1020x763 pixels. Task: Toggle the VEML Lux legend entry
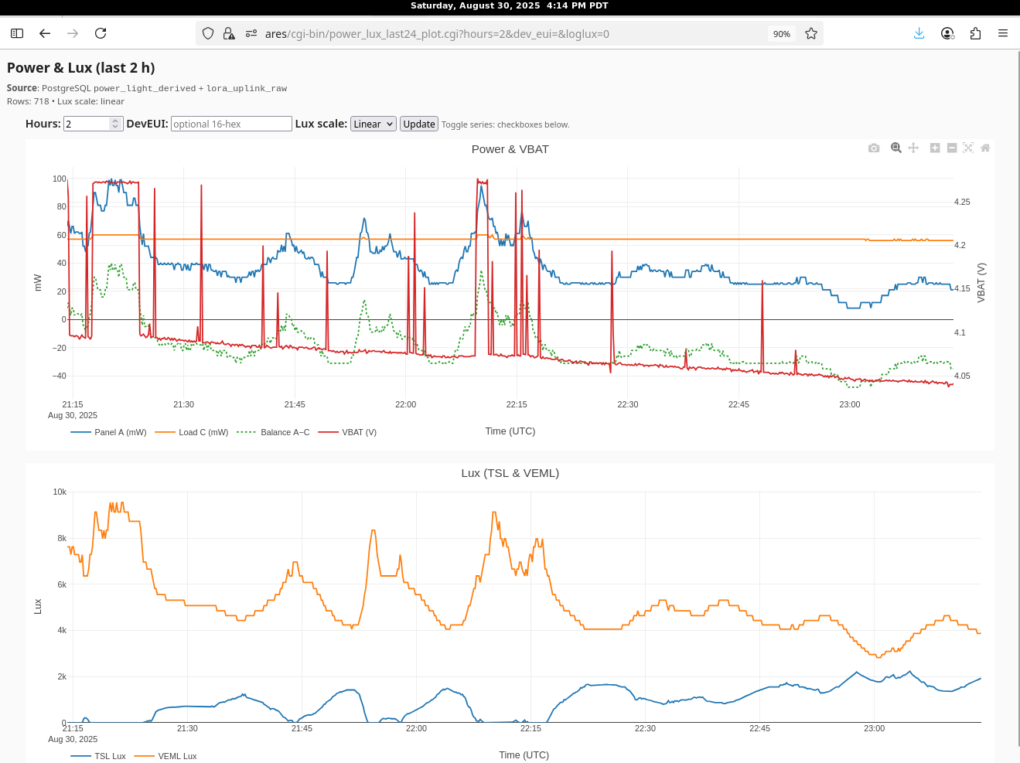tap(166, 756)
